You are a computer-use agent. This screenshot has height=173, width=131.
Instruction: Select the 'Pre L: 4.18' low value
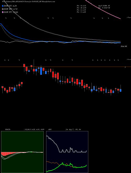[x=81, y=10]
